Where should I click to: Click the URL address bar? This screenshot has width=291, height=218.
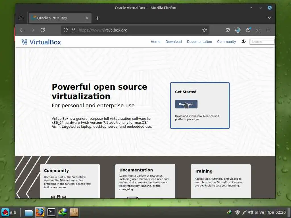tap(135, 30)
